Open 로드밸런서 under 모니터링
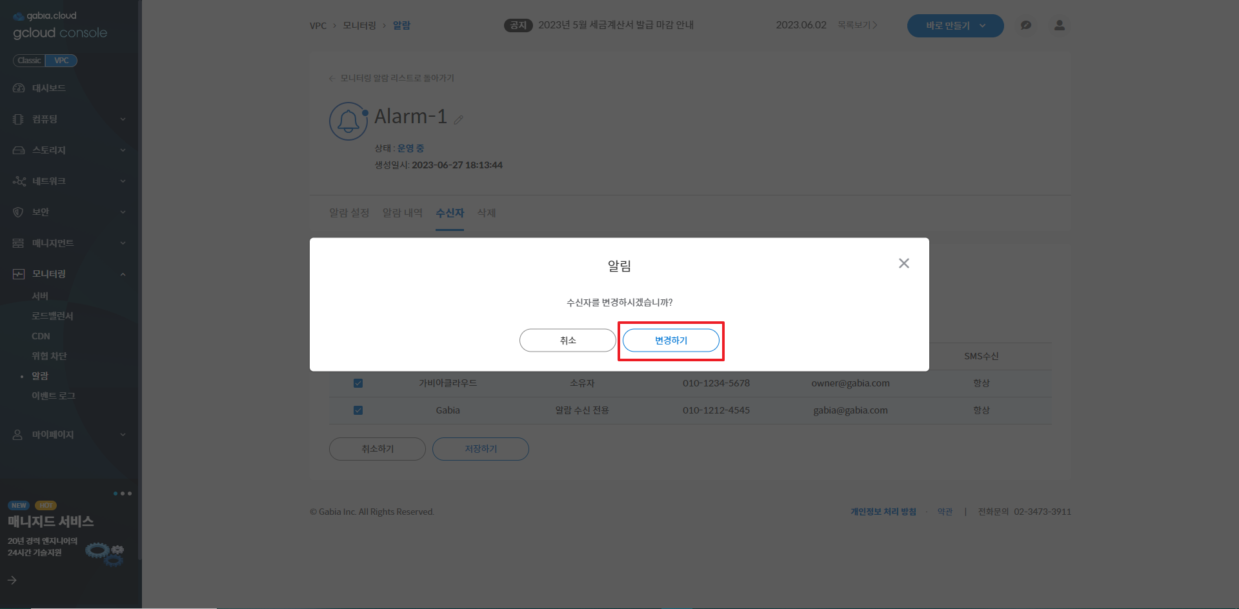1239x609 pixels. tap(52, 315)
